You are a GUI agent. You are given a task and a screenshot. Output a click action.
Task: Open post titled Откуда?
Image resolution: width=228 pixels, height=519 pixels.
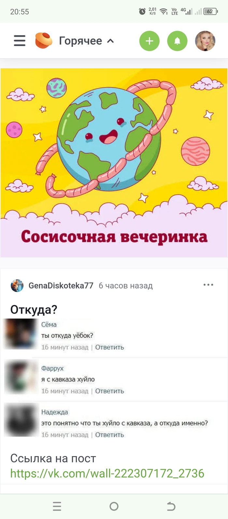[34, 309]
